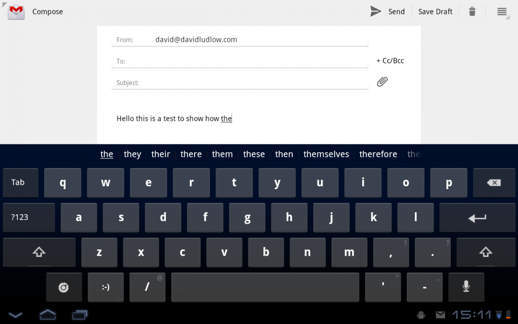Focus the Subject field
Viewport: 518px width, 324px height.
pos(240,83)
